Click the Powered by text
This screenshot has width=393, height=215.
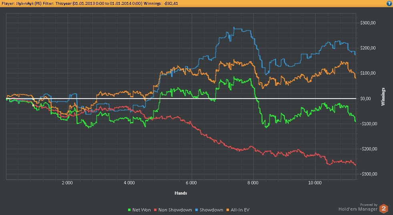point(369,205)
